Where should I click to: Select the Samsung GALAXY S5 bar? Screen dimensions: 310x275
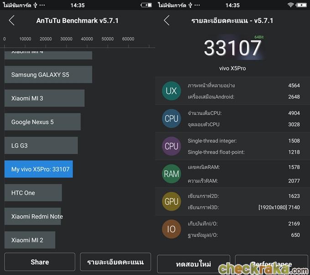[x=48, y=74]
